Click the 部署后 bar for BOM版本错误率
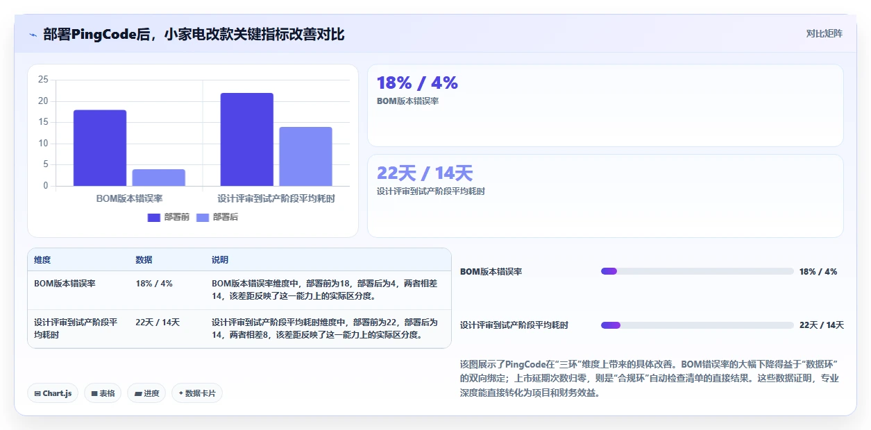 (x=159, y=178)
